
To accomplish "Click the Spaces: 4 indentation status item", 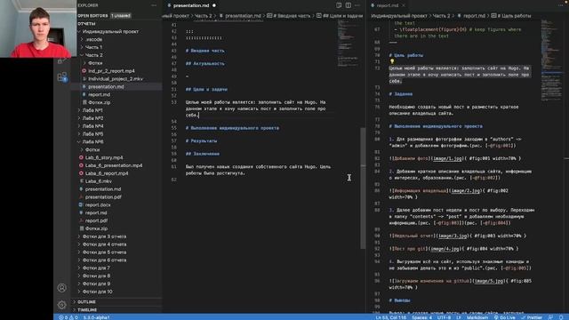I will tap(421, 317).
